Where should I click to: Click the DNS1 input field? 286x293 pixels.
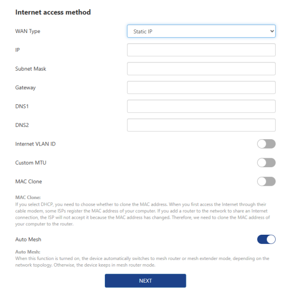[x=201, y=106]
